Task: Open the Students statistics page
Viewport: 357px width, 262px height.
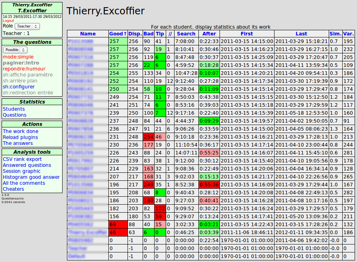Action: pos(14,109)
